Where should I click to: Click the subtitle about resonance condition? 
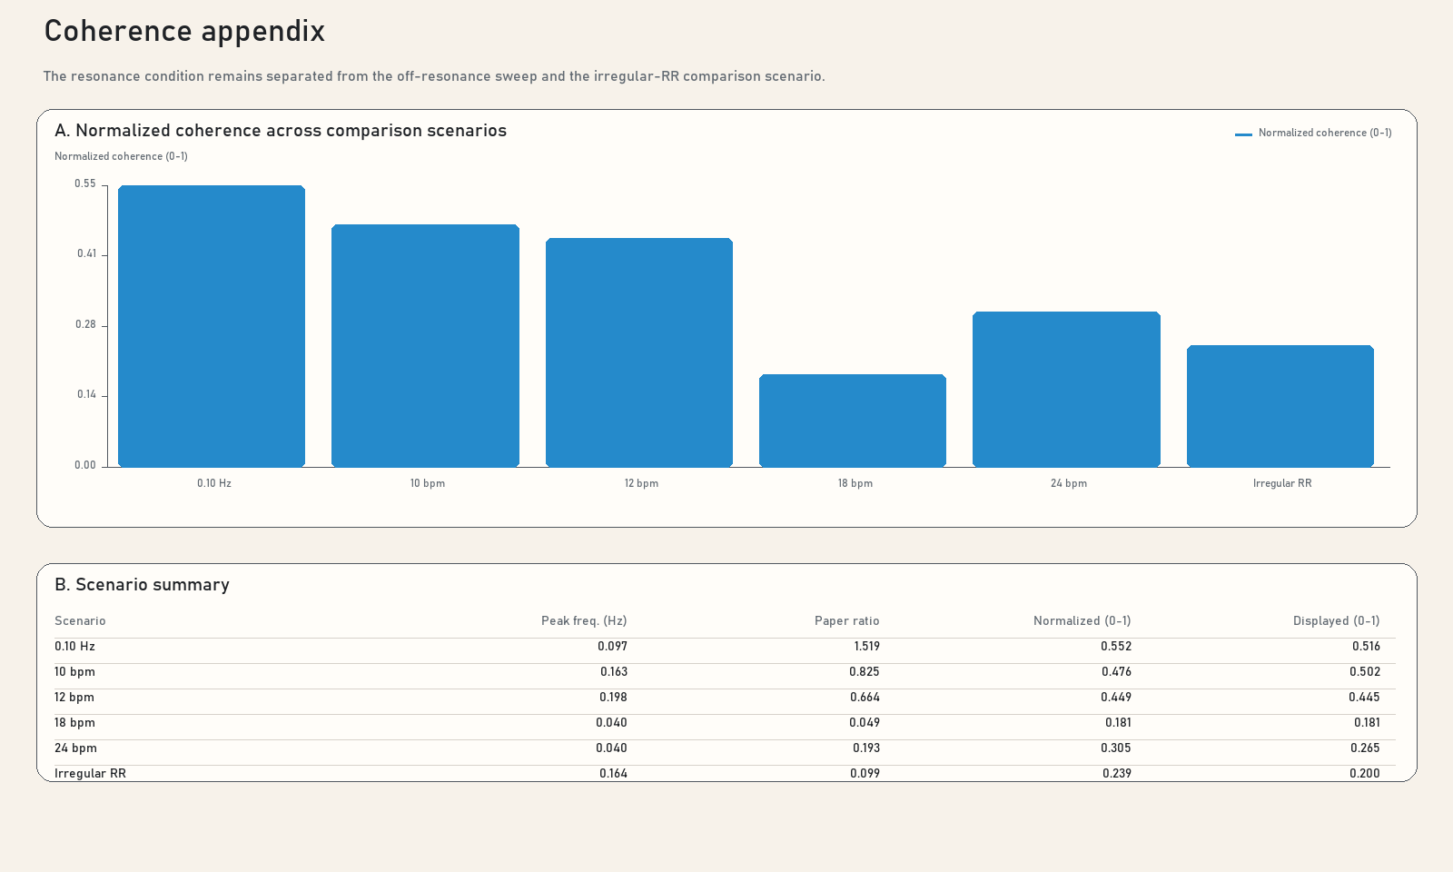(434, 76)
